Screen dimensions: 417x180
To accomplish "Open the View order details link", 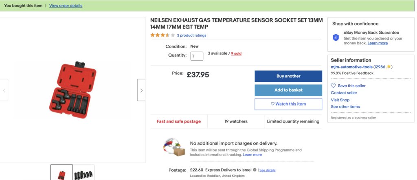I will click(x=66, y=6).
